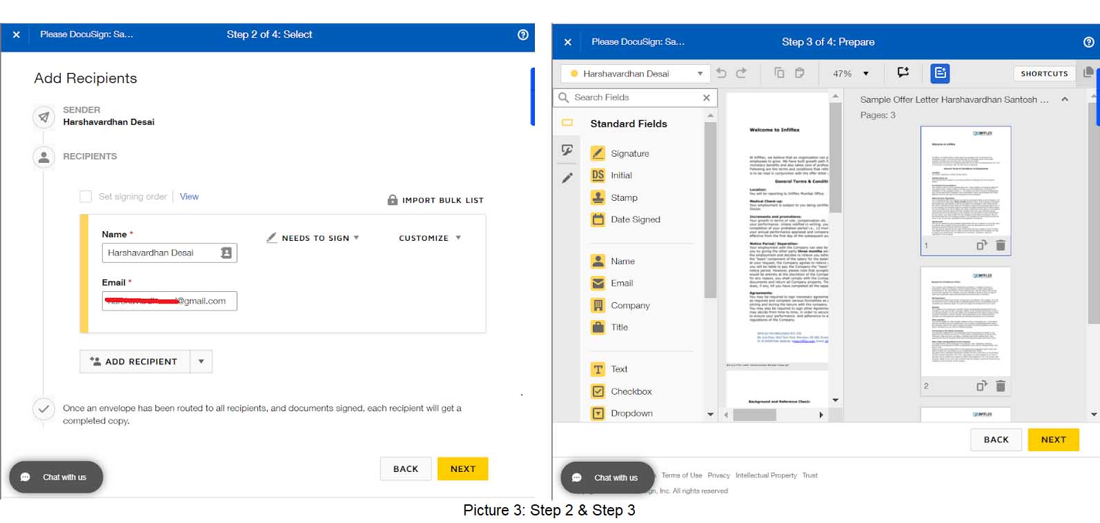
Task: Click View signing order link
Action: point(189,197)
